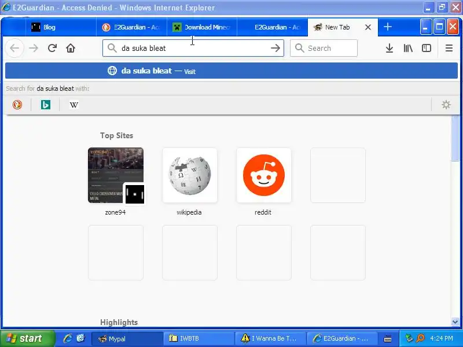This screenshot has height=347, width=463.
Task: Click the 4:24 PM clock
Action: coord(442,338)
